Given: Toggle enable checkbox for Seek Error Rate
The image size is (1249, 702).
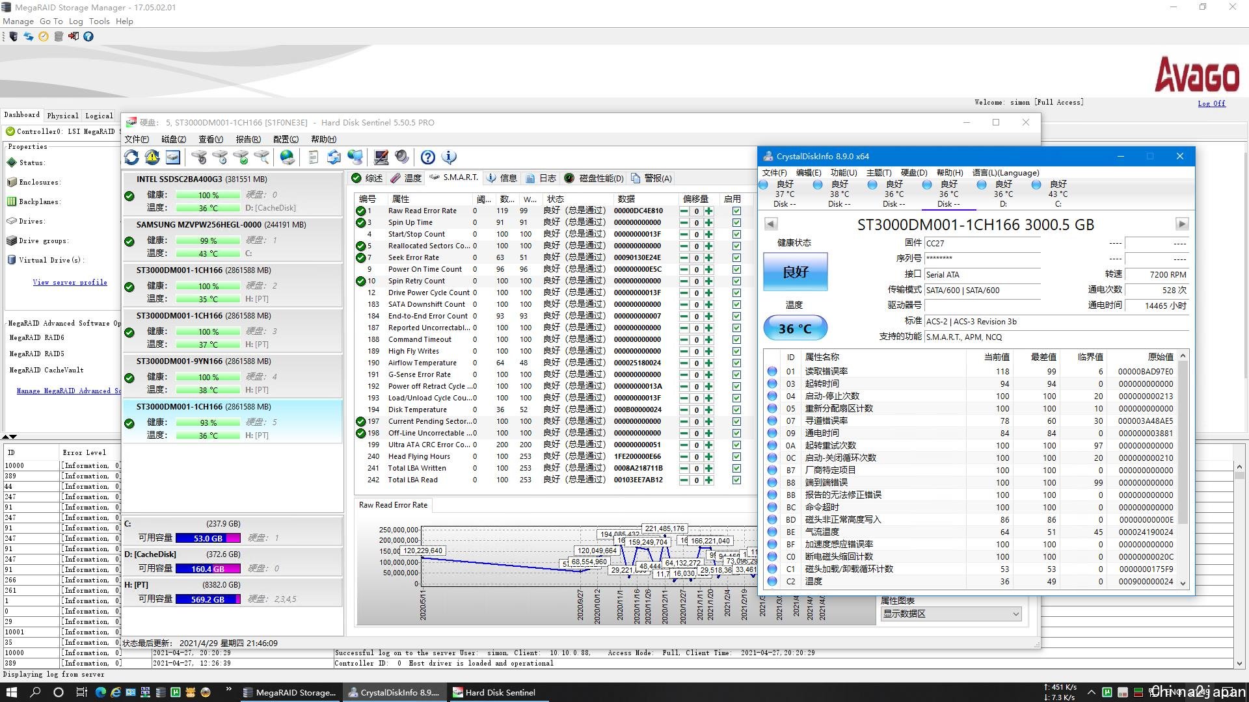Looking at the screenshot, I should pyautogui.click(x=736, y=258).
